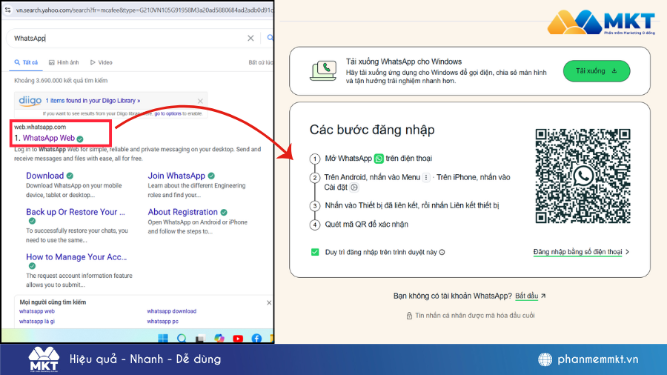Switch to the Hình ảnh tab
Screen dimensions: 667x375
pos(64,63)
